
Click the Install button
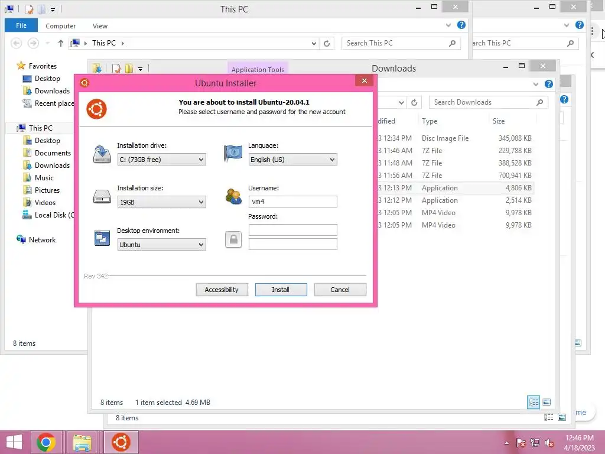pyautogui.click(x=281, y=290)
